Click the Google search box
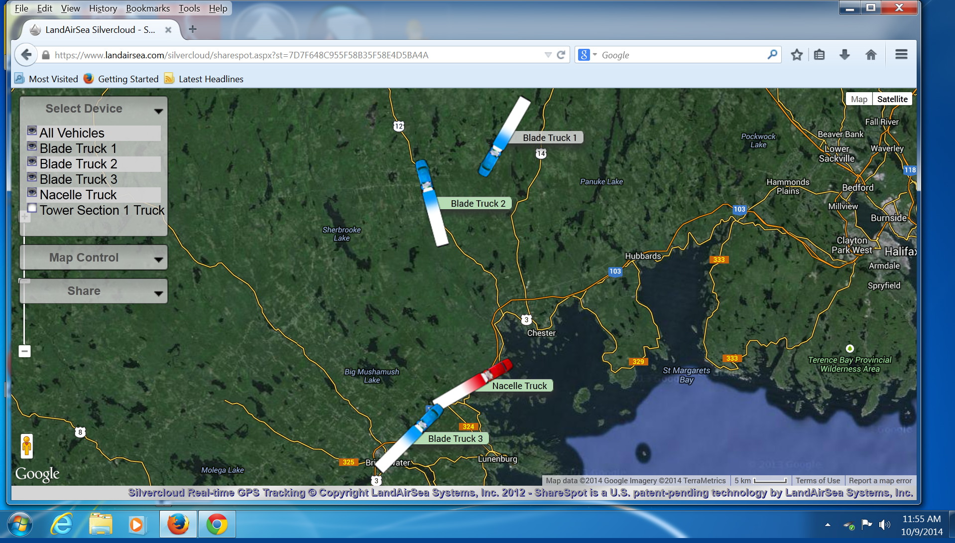This screenshot has height=543, width=955. click(x=682, y=55)
